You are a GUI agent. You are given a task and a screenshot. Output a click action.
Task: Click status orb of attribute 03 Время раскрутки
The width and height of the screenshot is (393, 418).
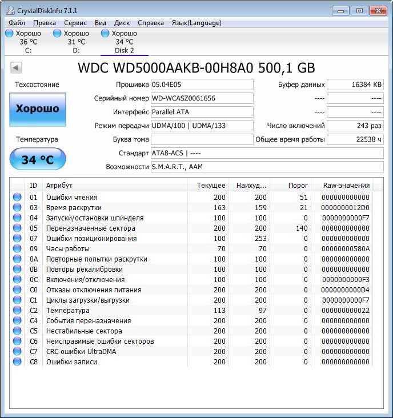coord(17,207)
